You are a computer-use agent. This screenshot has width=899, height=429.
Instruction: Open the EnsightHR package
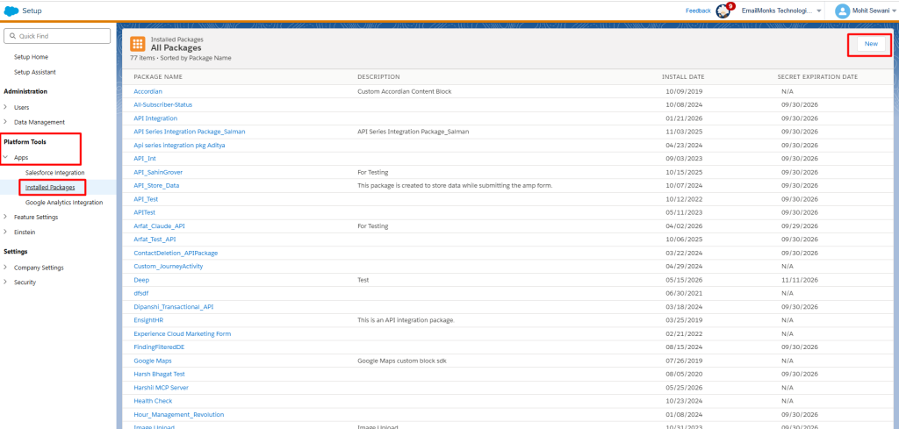148,320
